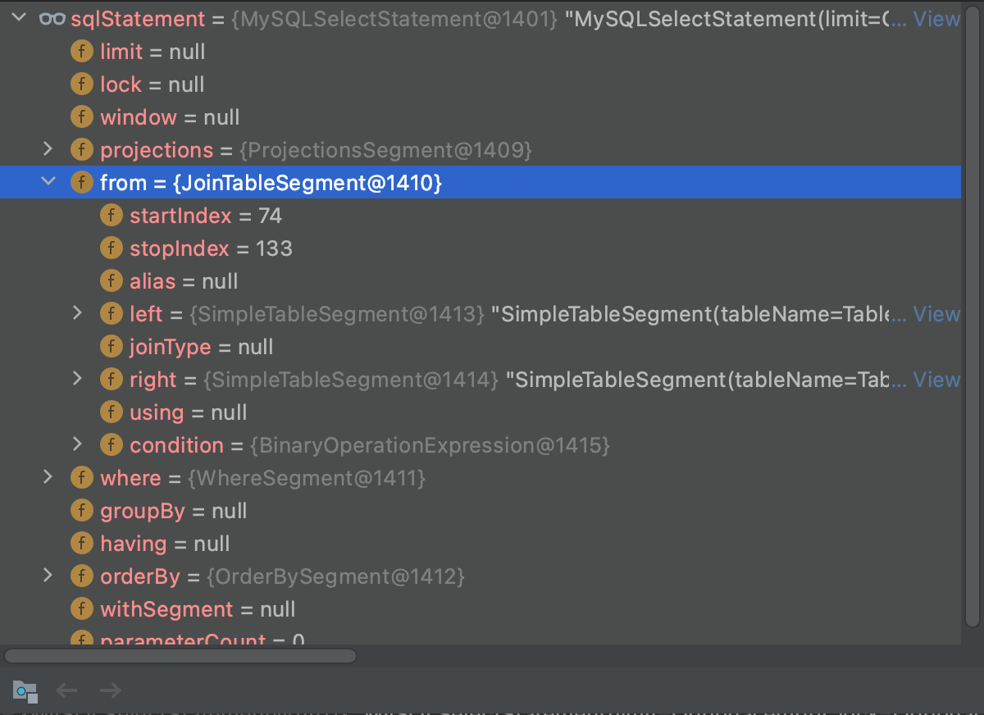The width and height of the screenshot is (984, 715).
Task: Click the panel icon in the bottom-left corner
Action: coord(25,691)
